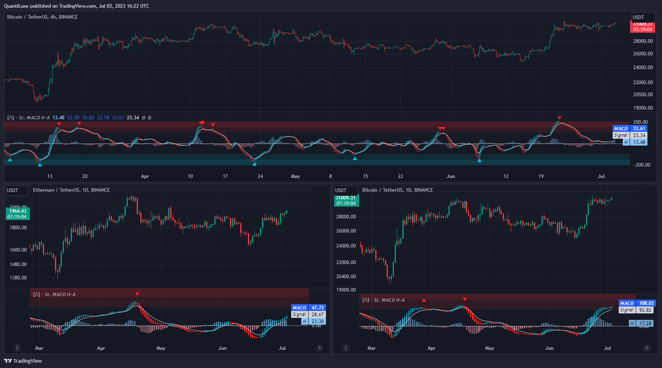This screenshot has width=662, height=368.
Task: Click MACD 47.72 label in Ethereum indicator
Action: [308, 308]
